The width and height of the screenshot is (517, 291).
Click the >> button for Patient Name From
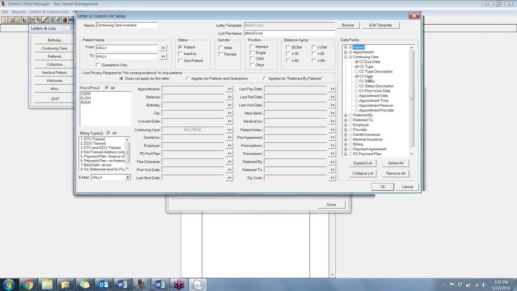tap(163, 48)
